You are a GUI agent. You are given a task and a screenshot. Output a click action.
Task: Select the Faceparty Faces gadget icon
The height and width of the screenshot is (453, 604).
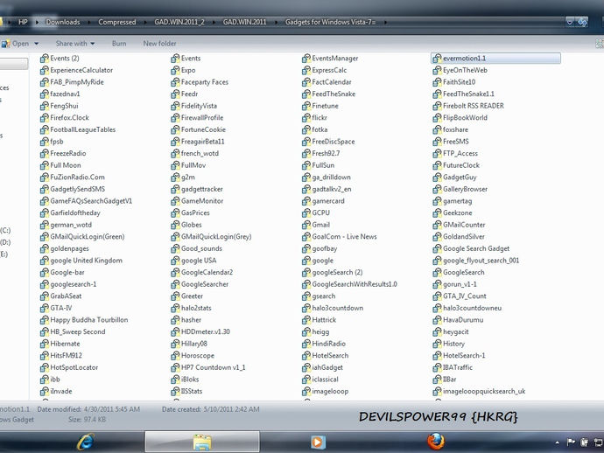click(x=175, y=82)
